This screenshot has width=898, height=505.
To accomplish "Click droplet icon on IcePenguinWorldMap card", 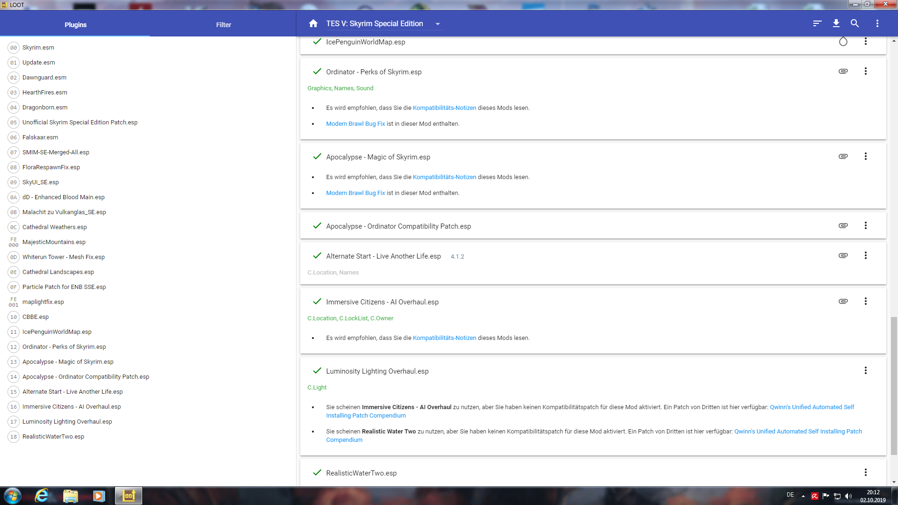I will click(x=843, y=42).
